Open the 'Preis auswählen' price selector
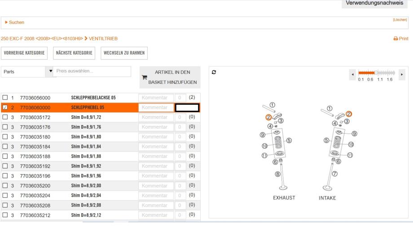 [x=92, y=71]
